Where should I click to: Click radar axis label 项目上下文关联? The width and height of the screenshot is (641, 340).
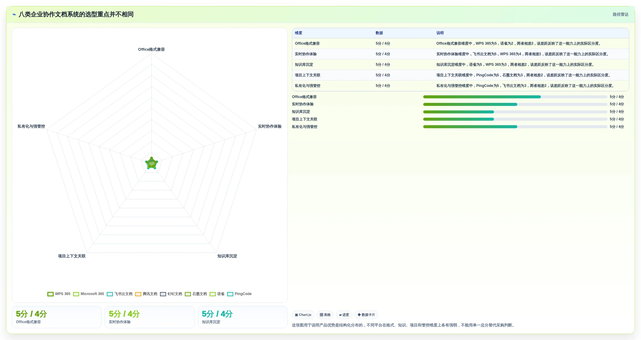pos(72,256)
